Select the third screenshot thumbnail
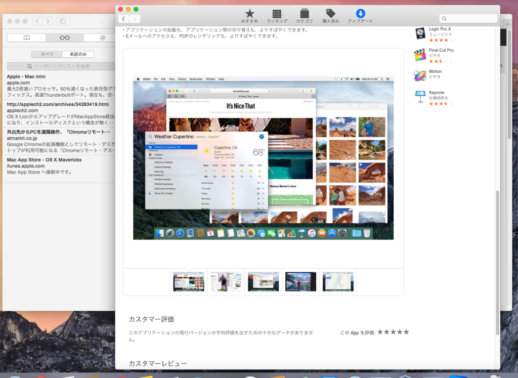The width and height of the screenshot is (518, 378). [263, 281]
